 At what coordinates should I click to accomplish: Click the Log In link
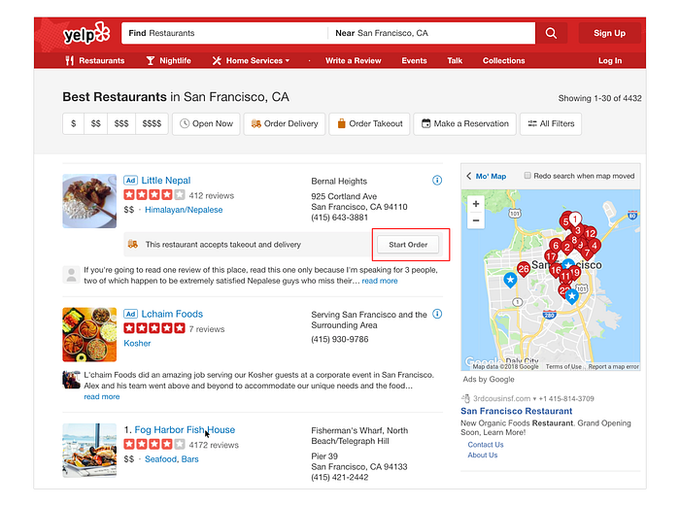[610, 61]
